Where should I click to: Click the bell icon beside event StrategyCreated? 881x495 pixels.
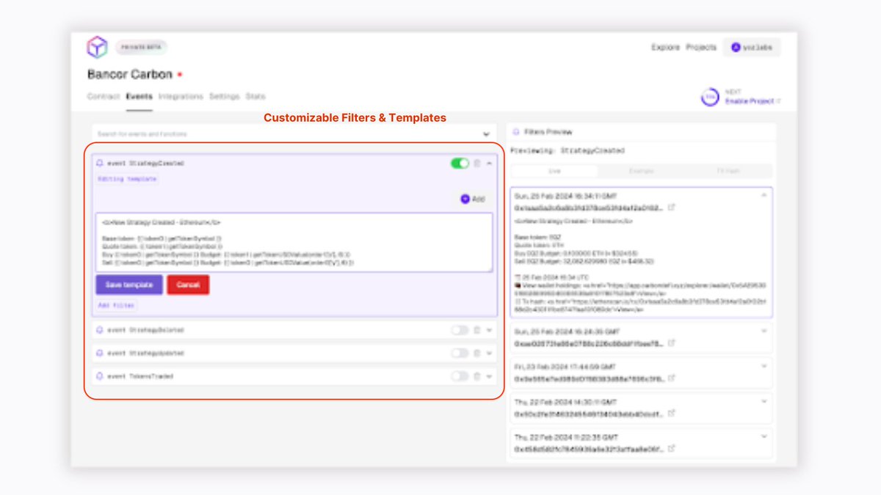tap(100, 164)
